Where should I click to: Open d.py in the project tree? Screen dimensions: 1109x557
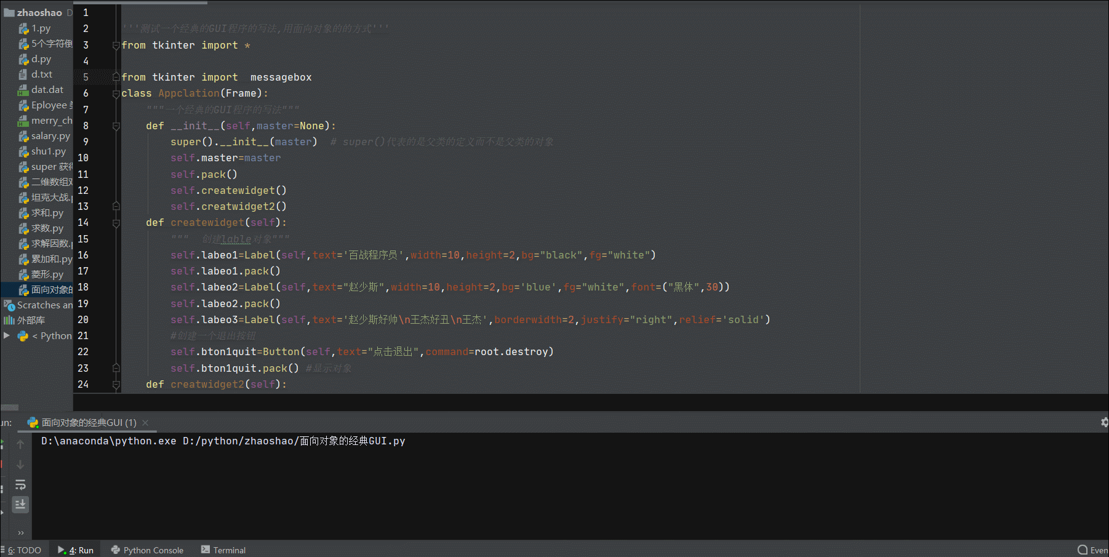[41, 59]
